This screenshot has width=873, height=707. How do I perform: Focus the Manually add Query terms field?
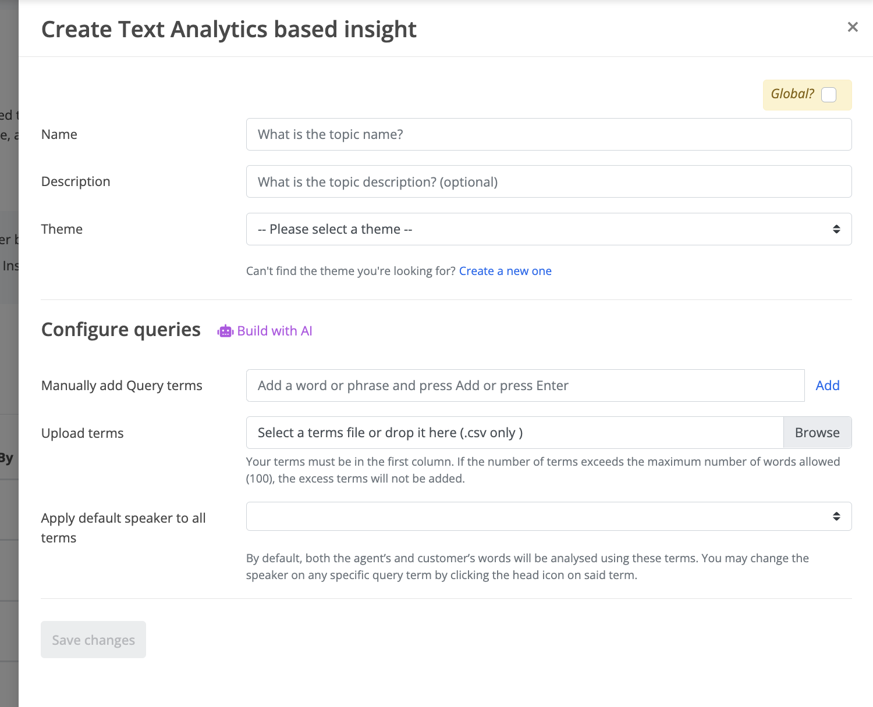[525, 385]
